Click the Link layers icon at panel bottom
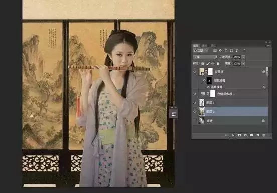277x193 pixels. [x=227, y=135]
